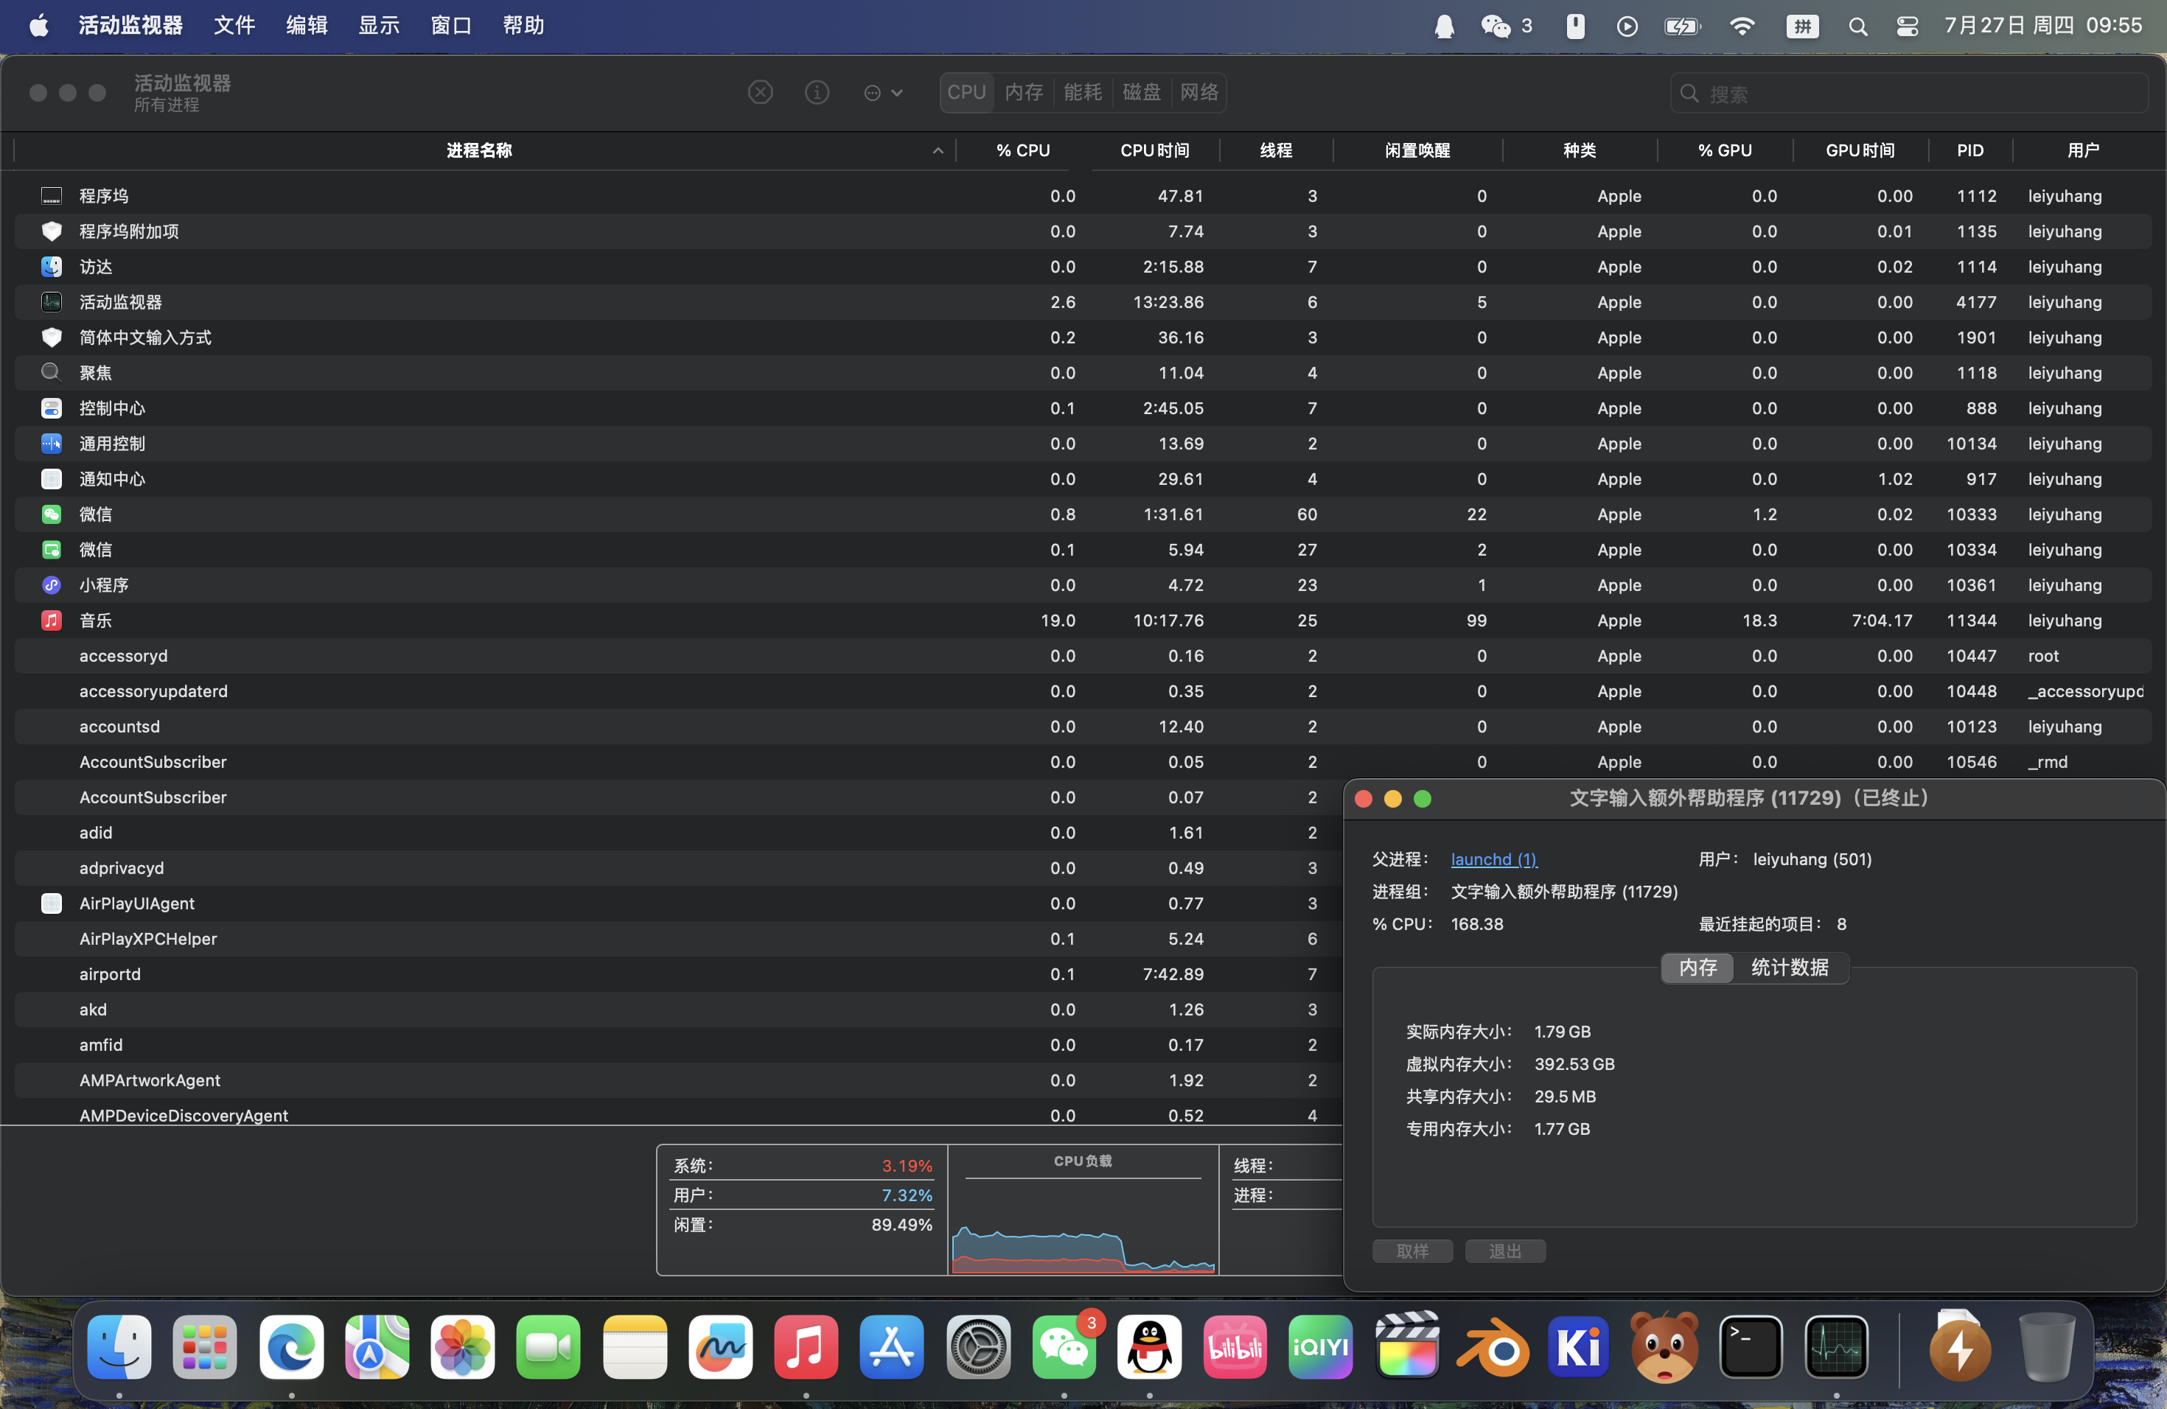Switch to the 内存 toolbar tab
This screenshot has width=2167, height=1409.
pos(1023,92)
